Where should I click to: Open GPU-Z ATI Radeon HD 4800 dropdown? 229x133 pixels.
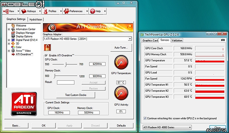click(167, 127)
